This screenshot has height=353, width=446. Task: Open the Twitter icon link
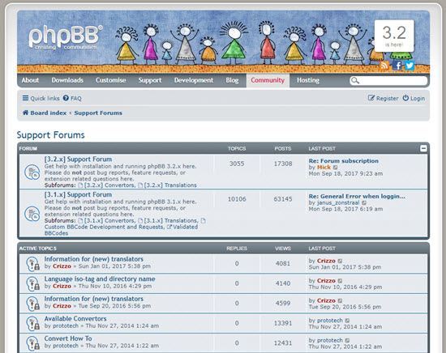tap(410, 66)
